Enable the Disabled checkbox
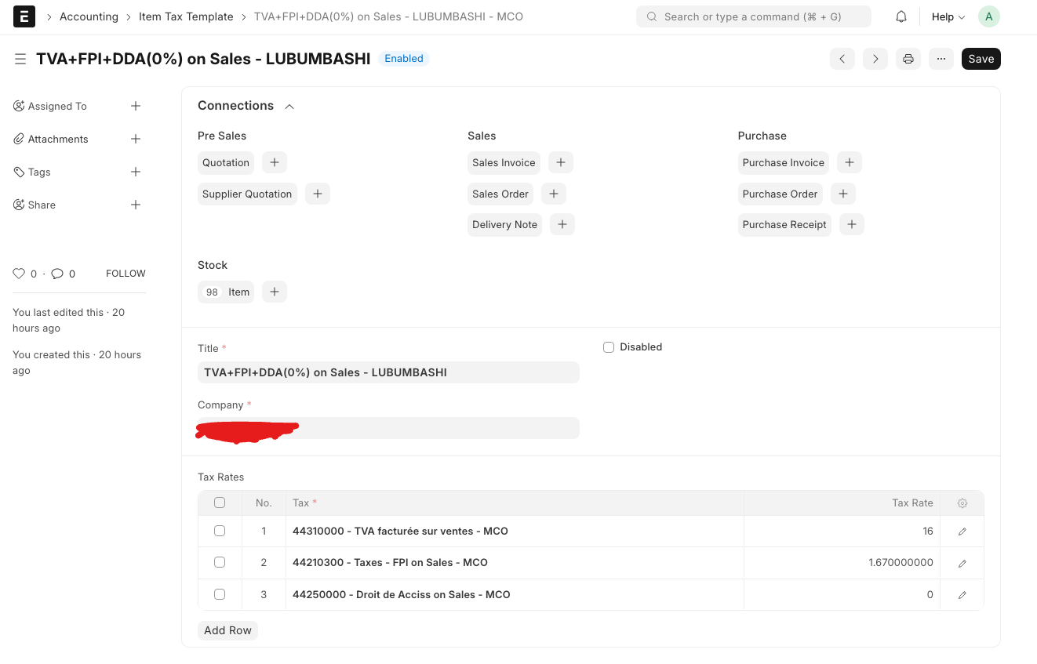This screenshot has width=1037, height=664. (x=609, y=347)
